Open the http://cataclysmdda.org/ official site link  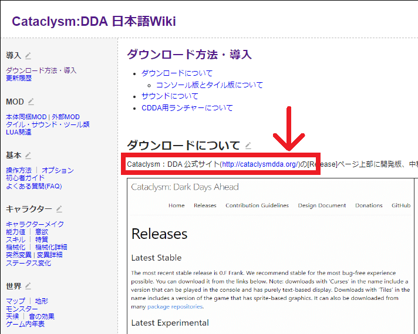click(x=260, y=164)
